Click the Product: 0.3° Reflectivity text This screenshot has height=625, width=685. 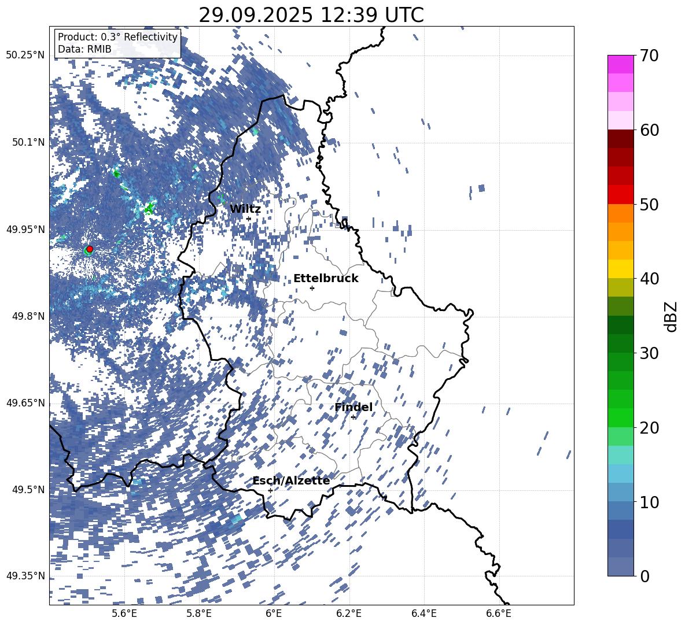coord(117,37)
